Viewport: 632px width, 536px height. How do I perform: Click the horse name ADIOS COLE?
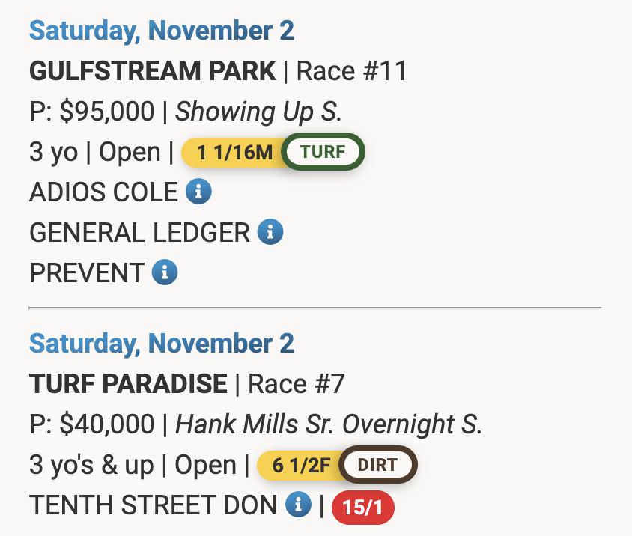point(103,192)
